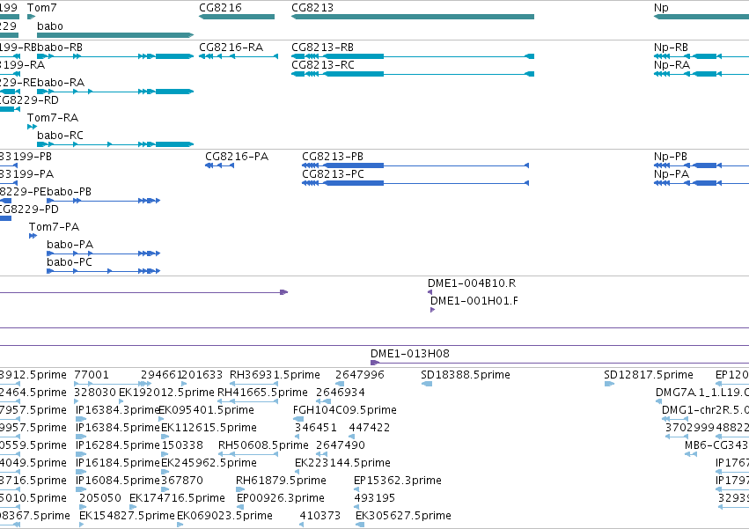Select the Tom7-PA feature
The width and height of the screenshot is (749, 529).
33,236
